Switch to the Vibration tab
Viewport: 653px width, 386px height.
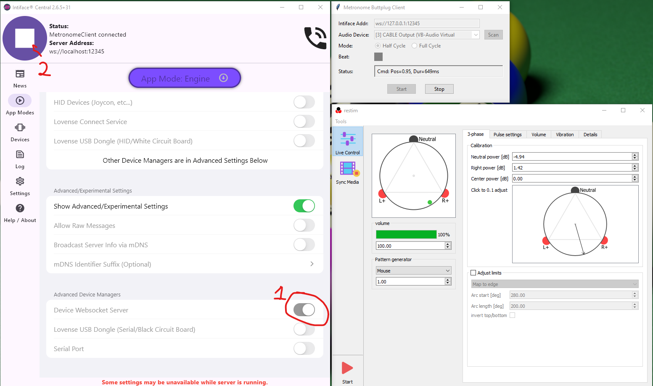(x=565, y=135)
